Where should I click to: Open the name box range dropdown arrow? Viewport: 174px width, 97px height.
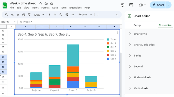coord(15,22)
